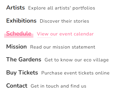Click the underline beneath 'View our'
The image size is (114, 94).
coord(44,37)
